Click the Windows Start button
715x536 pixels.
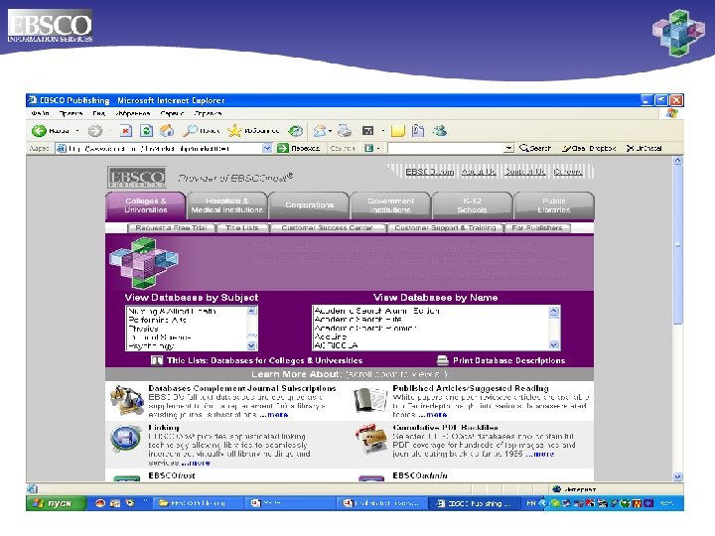click(57, 503)
